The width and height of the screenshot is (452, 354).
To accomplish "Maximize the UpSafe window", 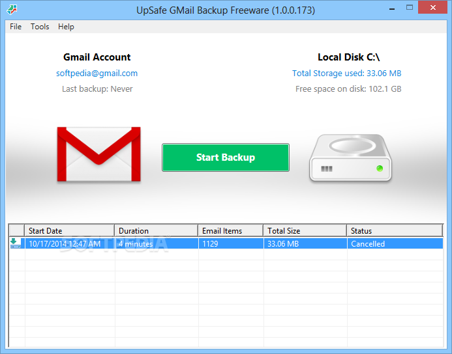I will pyautogui.click(x=410, y=8).
